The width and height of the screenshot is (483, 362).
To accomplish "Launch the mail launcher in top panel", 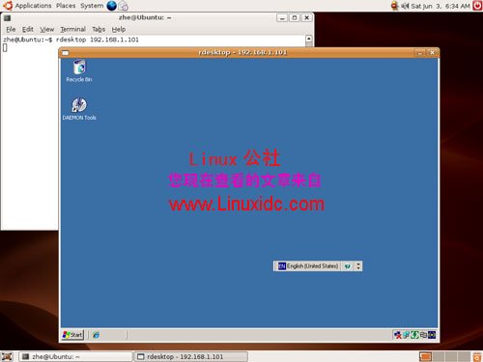I will click(x=124, y=6).
